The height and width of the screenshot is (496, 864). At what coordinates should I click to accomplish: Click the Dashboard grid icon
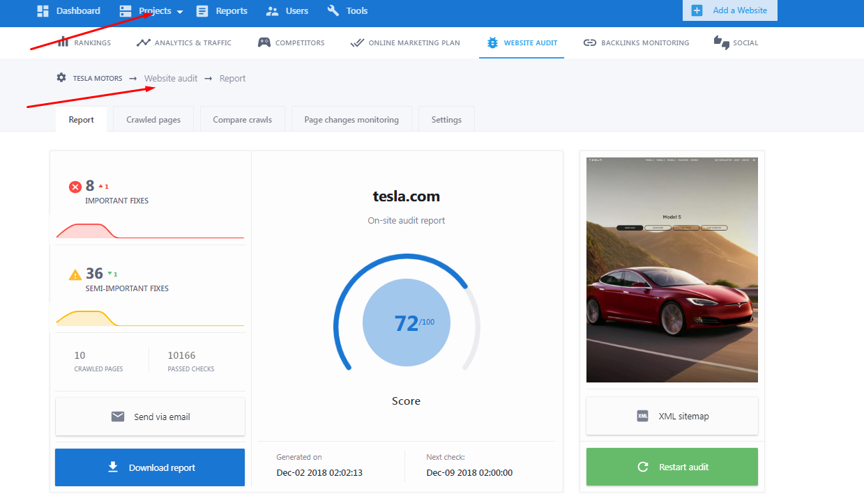tap(43, 10)
